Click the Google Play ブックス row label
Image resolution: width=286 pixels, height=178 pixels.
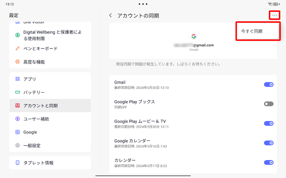click(134, 102)
